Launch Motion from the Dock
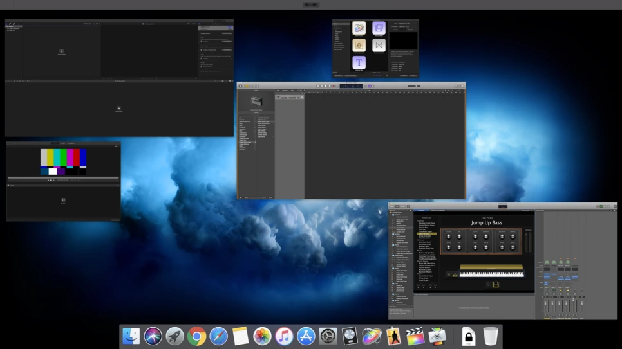 372,336
